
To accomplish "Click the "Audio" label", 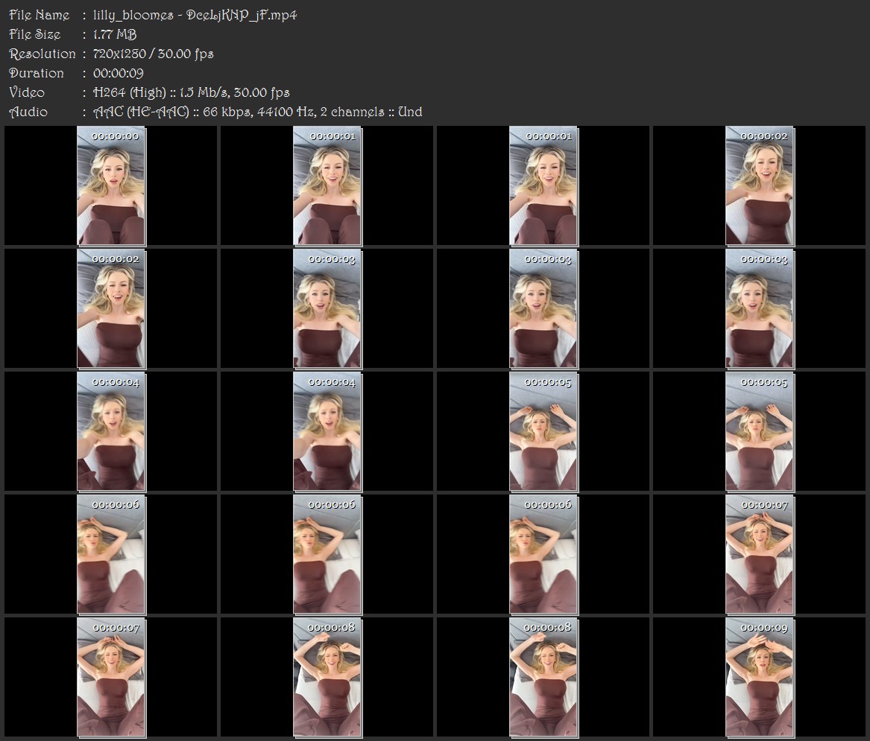I will pyautogui.click(x=28, y=112).
